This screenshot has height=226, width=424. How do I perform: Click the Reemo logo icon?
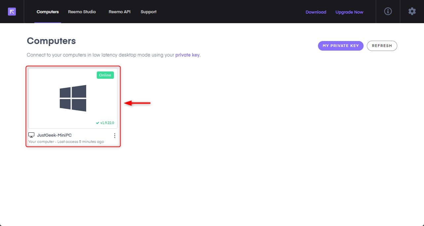[12, 12]
